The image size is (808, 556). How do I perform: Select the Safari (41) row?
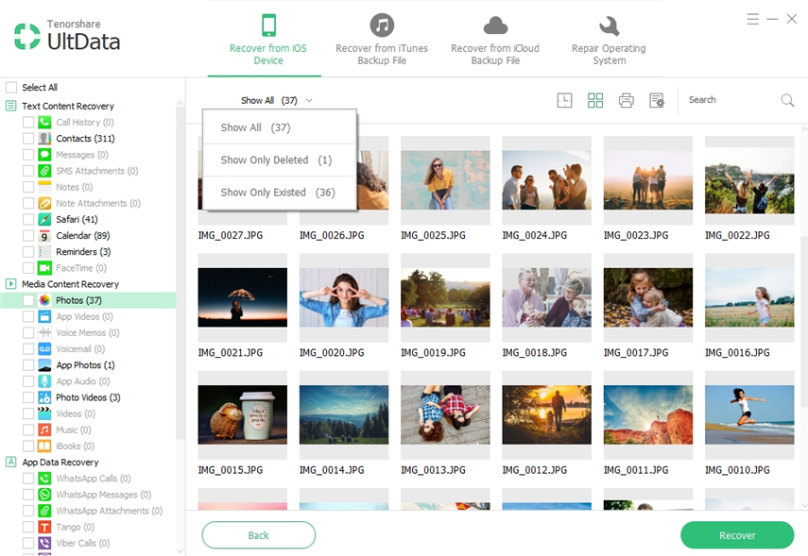[88, 219]
